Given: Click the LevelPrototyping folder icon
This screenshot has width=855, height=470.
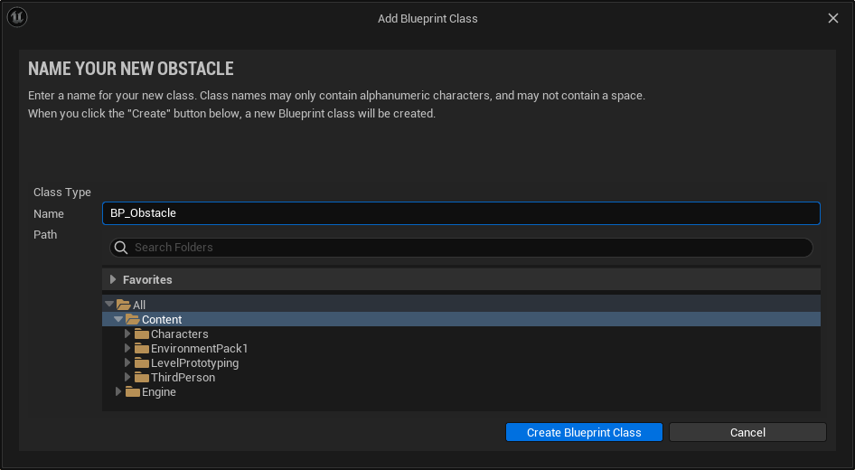Looking at the screenshot, I should 142,362.
